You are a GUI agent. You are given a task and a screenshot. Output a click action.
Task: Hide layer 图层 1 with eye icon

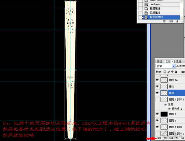(x=157, y=121)
